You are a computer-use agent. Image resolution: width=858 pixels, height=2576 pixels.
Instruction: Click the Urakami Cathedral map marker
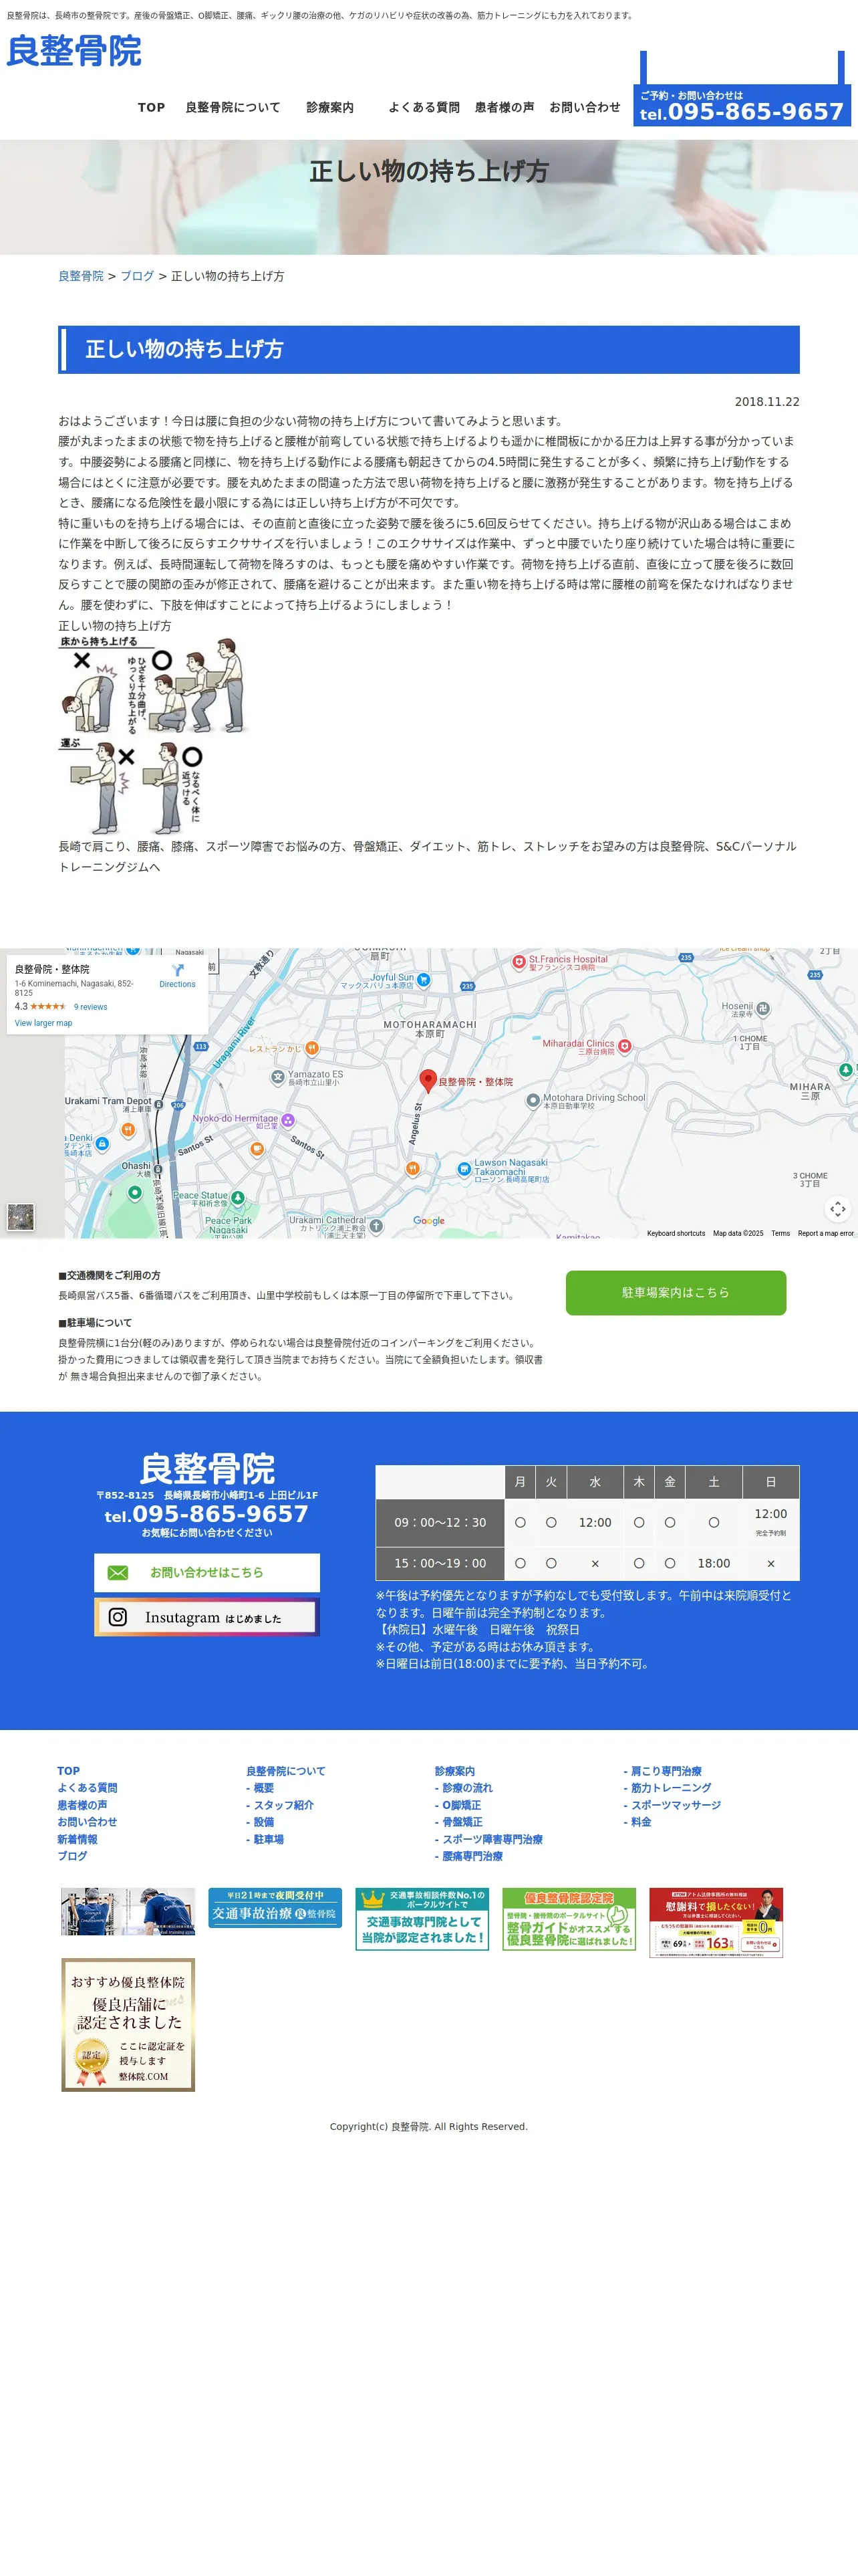pyautogui.click(x=376, y=1225)
